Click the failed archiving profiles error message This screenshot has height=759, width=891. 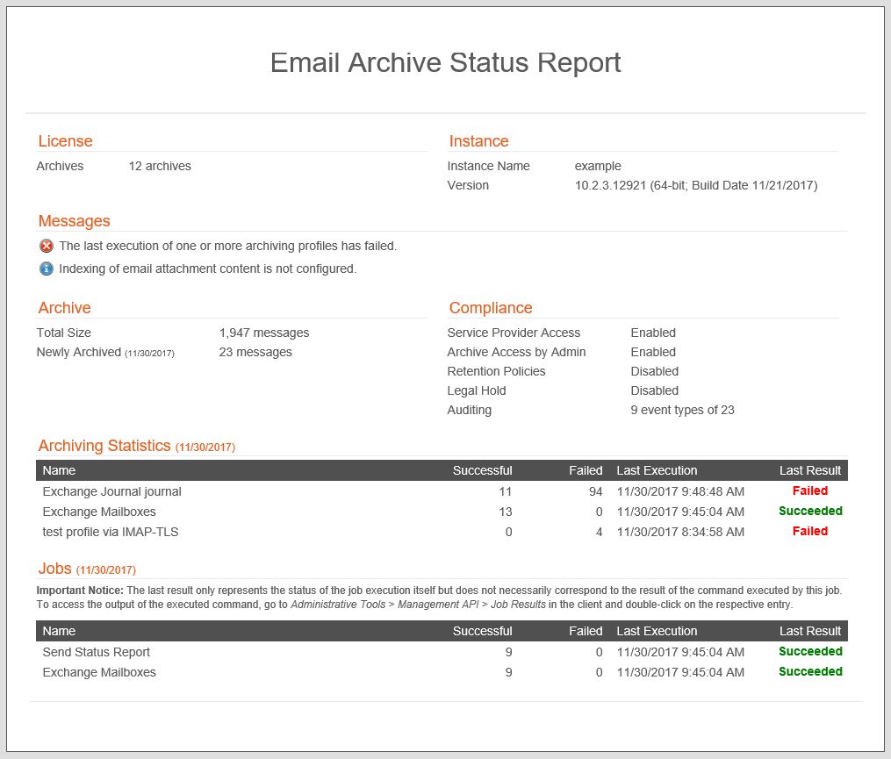pyautogui.click(x=227, y=246)
